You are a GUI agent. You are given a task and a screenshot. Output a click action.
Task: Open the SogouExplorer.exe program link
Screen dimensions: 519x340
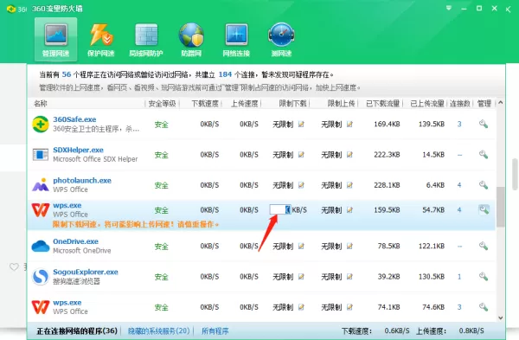pos(86,272)
